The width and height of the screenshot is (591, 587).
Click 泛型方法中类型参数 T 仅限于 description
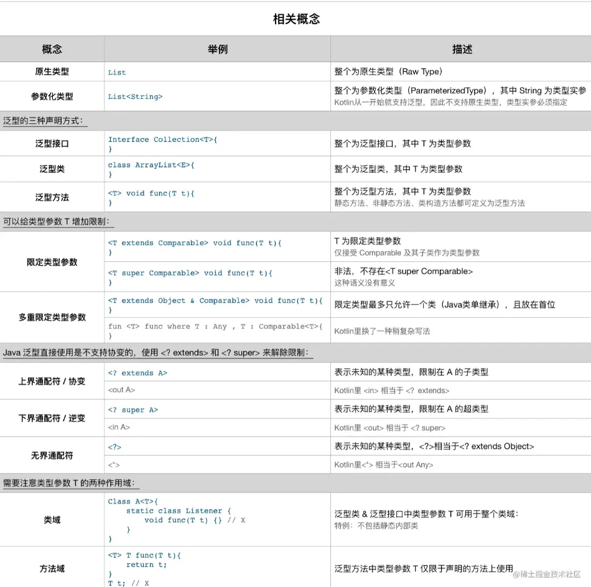pyautogui.click(x=424, y=568)
